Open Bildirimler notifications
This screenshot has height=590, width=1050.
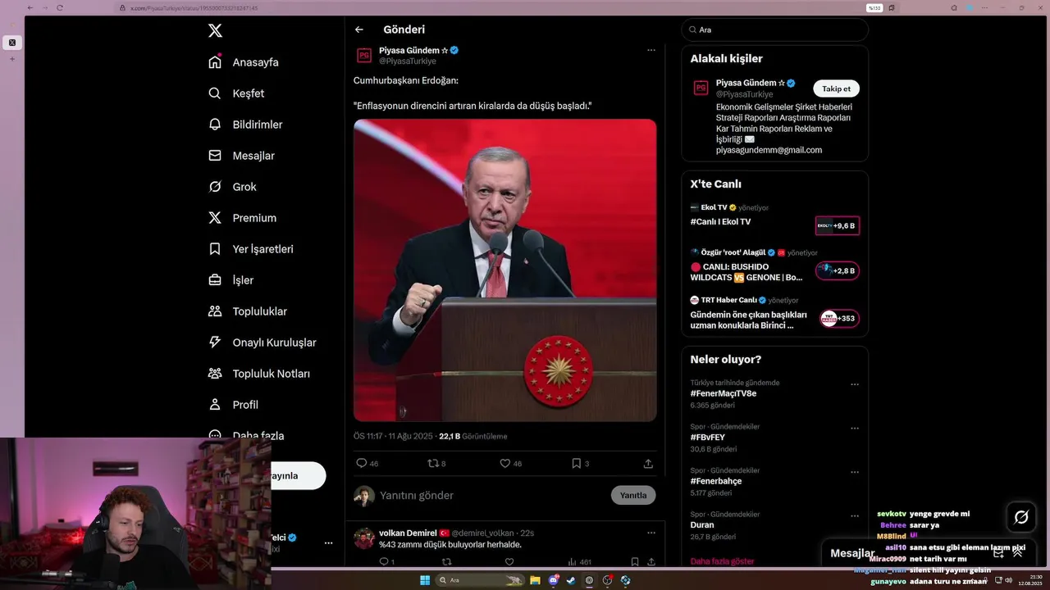(245, 125)
